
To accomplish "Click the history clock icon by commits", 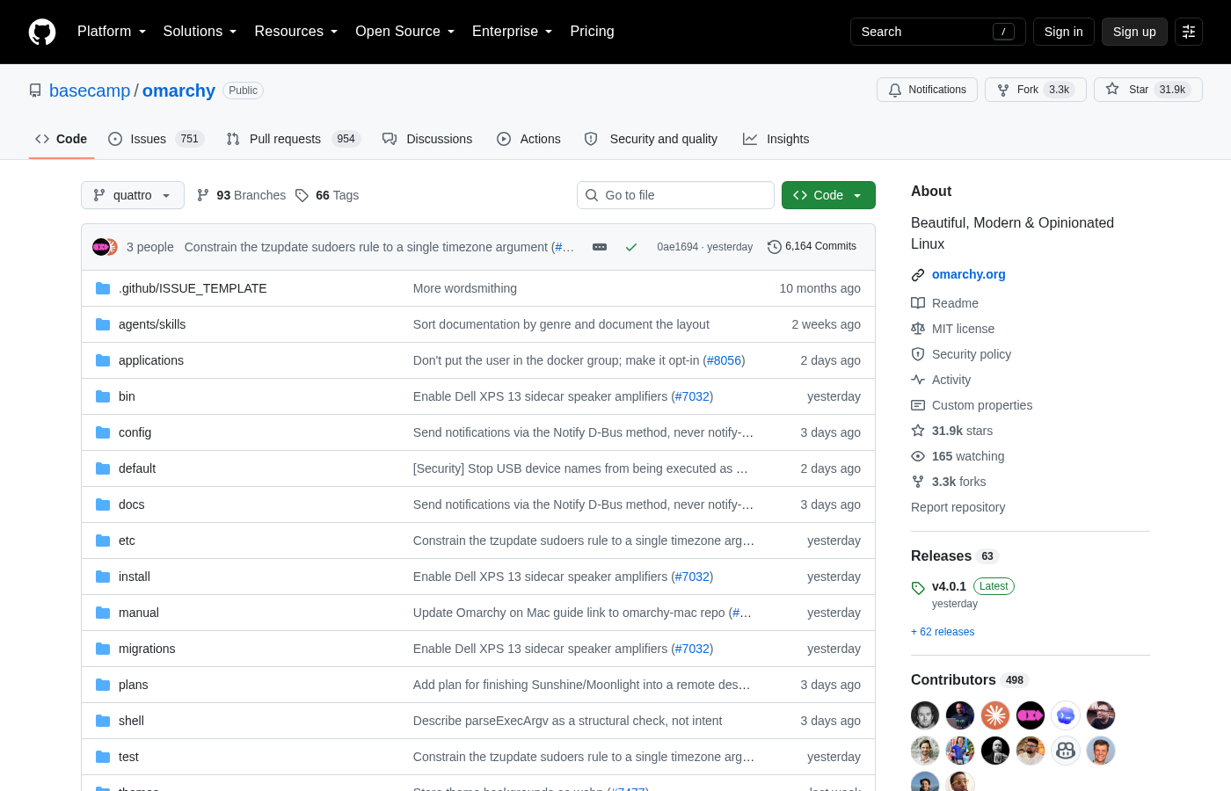I will (x=775, y=247).
